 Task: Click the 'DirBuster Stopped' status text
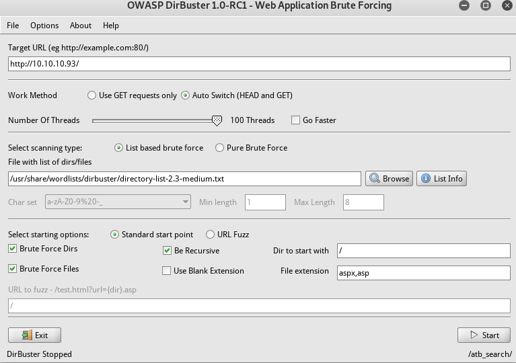(39, 354)
